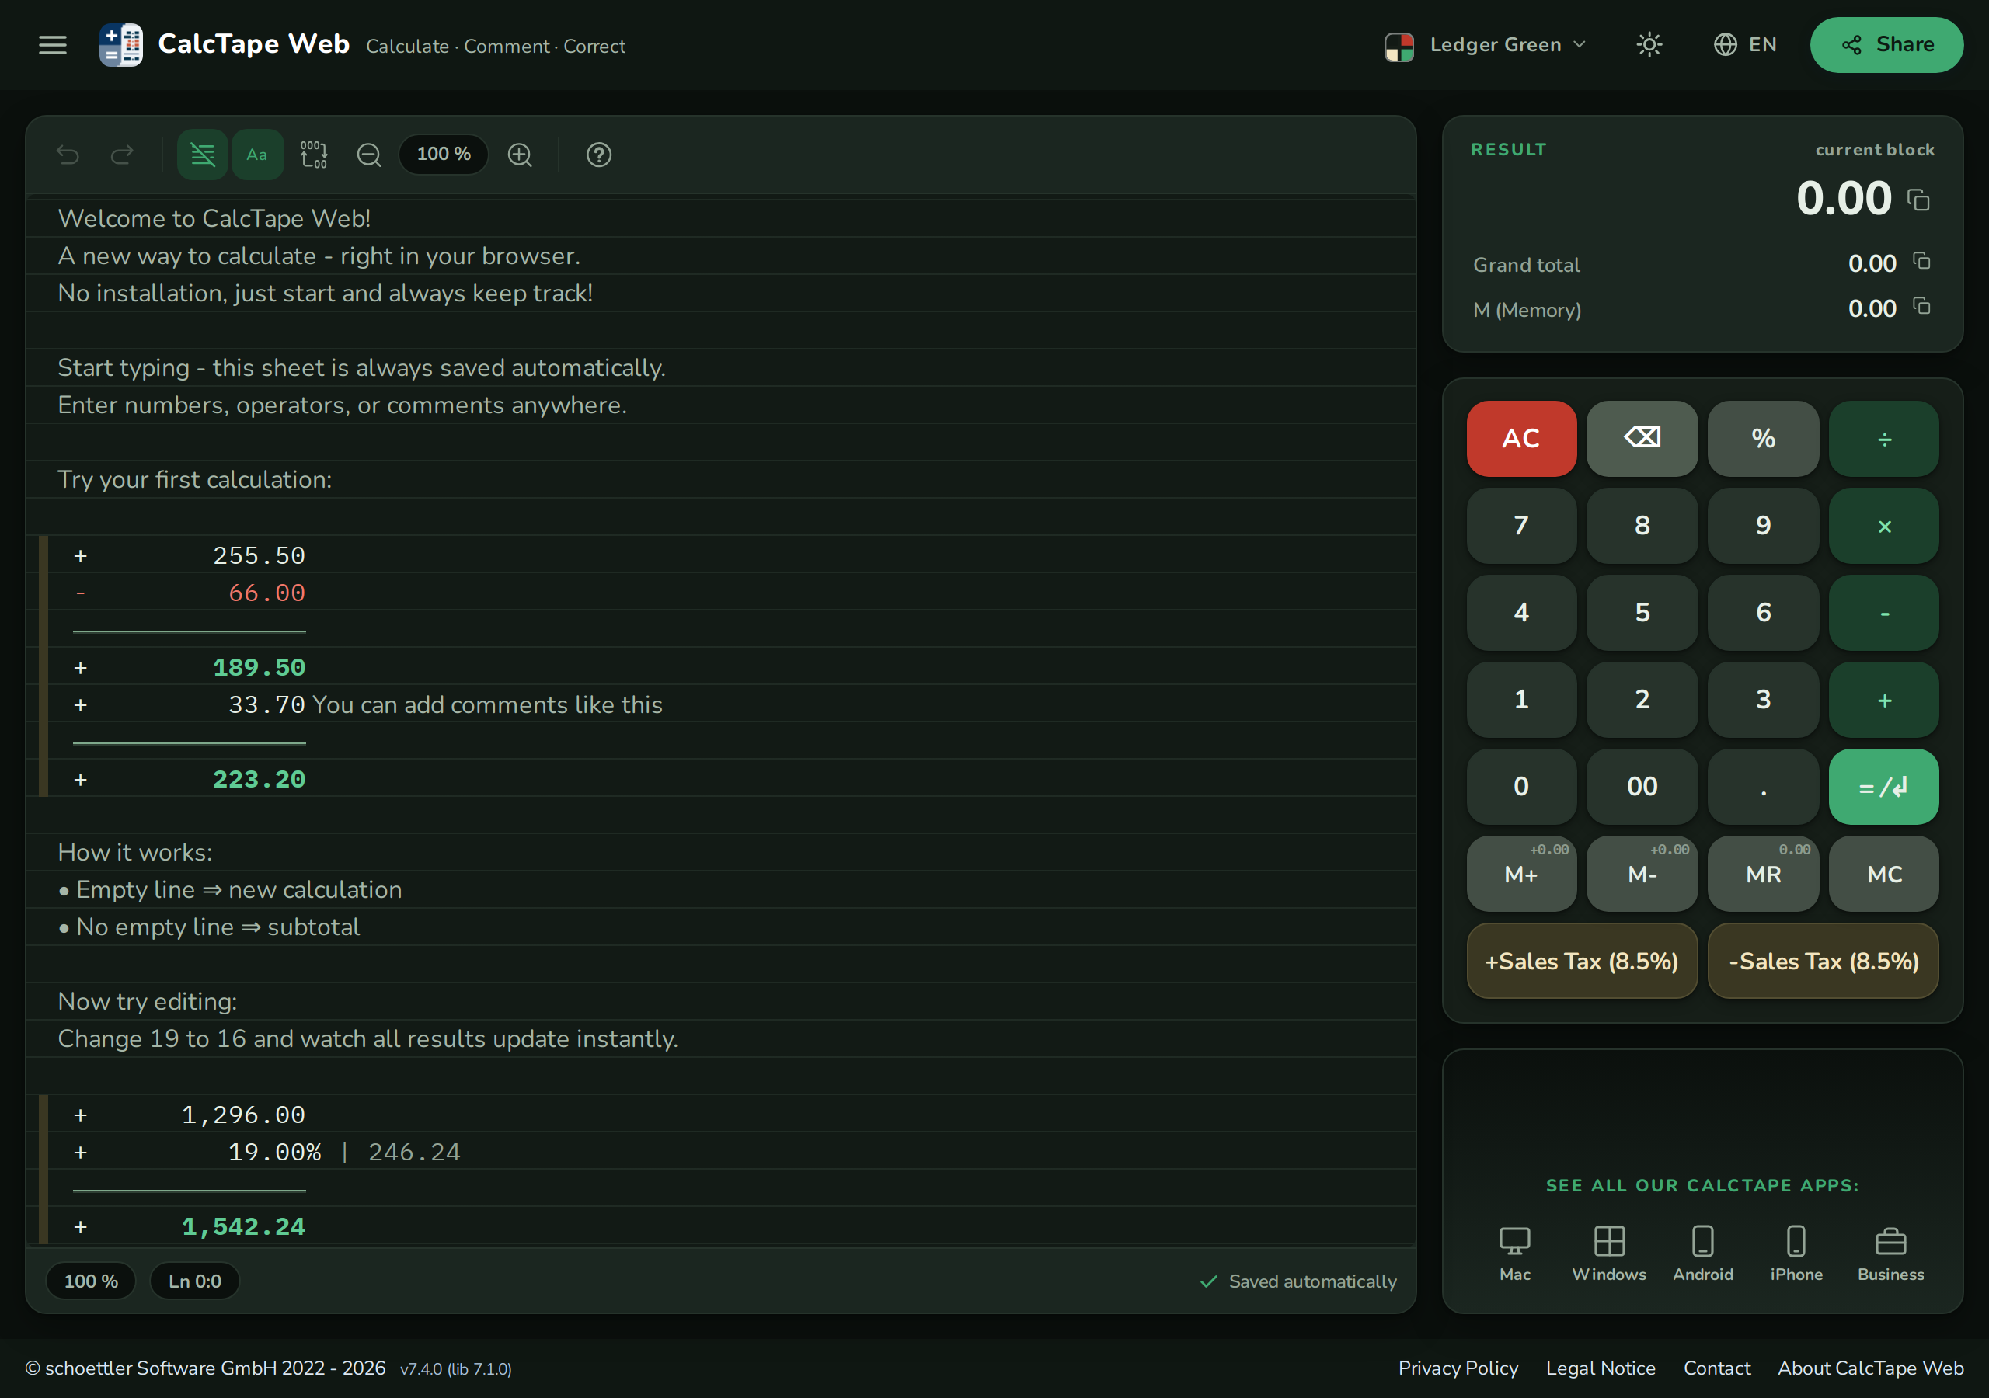
Task: Click the undo arrow icon
Action: [x=68, y=155]
